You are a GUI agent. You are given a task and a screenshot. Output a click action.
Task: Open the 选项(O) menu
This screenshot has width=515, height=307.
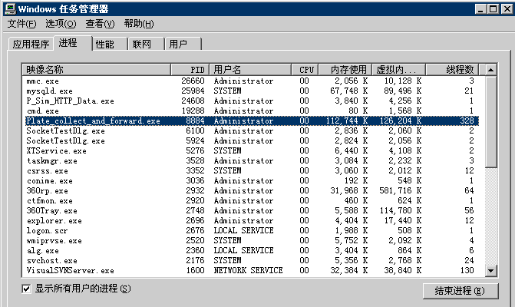point(61,24)
